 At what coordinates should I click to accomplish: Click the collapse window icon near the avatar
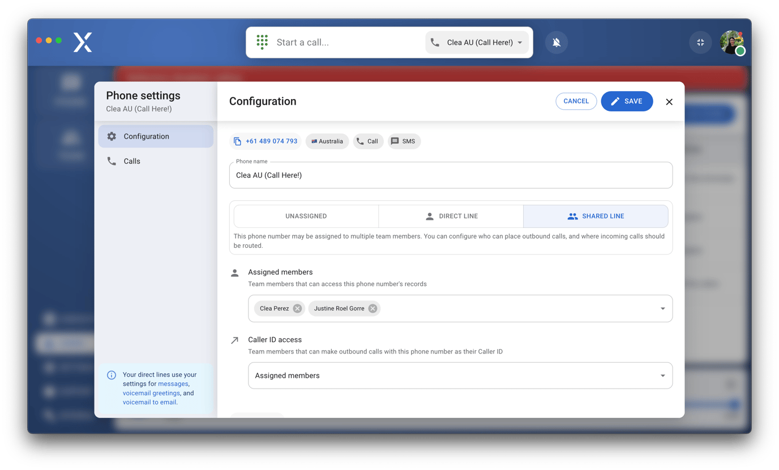pyautogui.click(x=700, y=42)
